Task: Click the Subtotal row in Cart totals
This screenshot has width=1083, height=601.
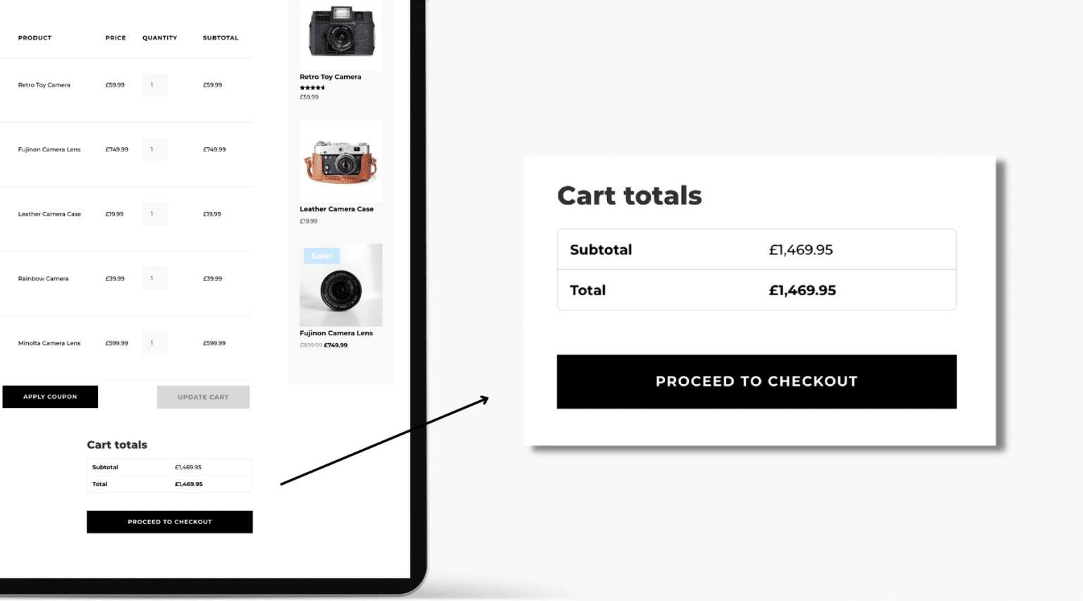Action: pos(169,466)
